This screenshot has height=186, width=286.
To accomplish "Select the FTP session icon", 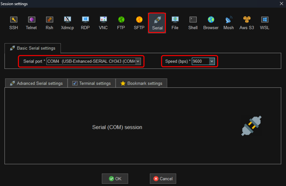I will [x=121, y=23].
